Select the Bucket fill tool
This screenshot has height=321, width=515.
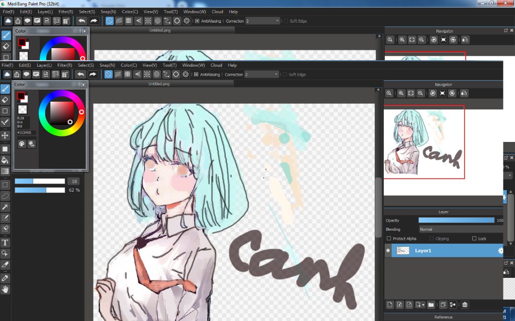5,160
